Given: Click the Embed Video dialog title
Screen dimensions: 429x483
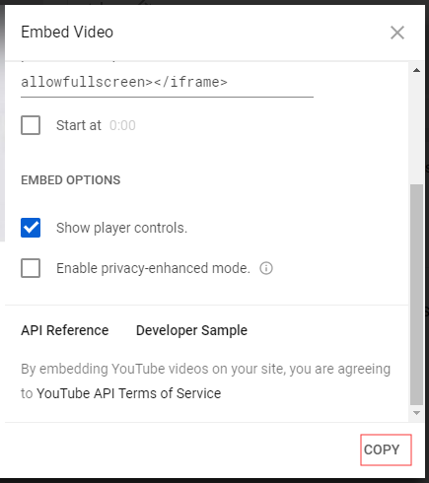Looking at the screenshot, I should pos(67,33).
